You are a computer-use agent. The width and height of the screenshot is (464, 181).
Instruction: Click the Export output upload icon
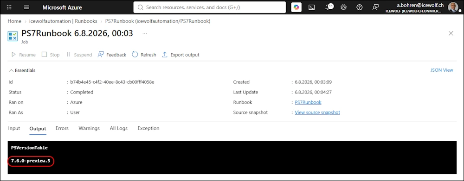(x=165, y=55)
